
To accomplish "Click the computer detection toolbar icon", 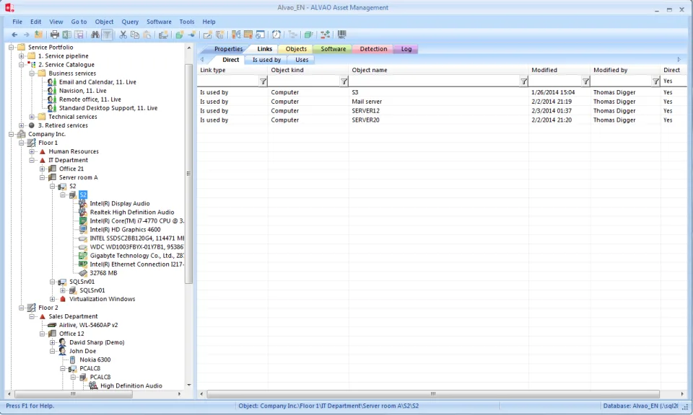I will pos(163,35).
